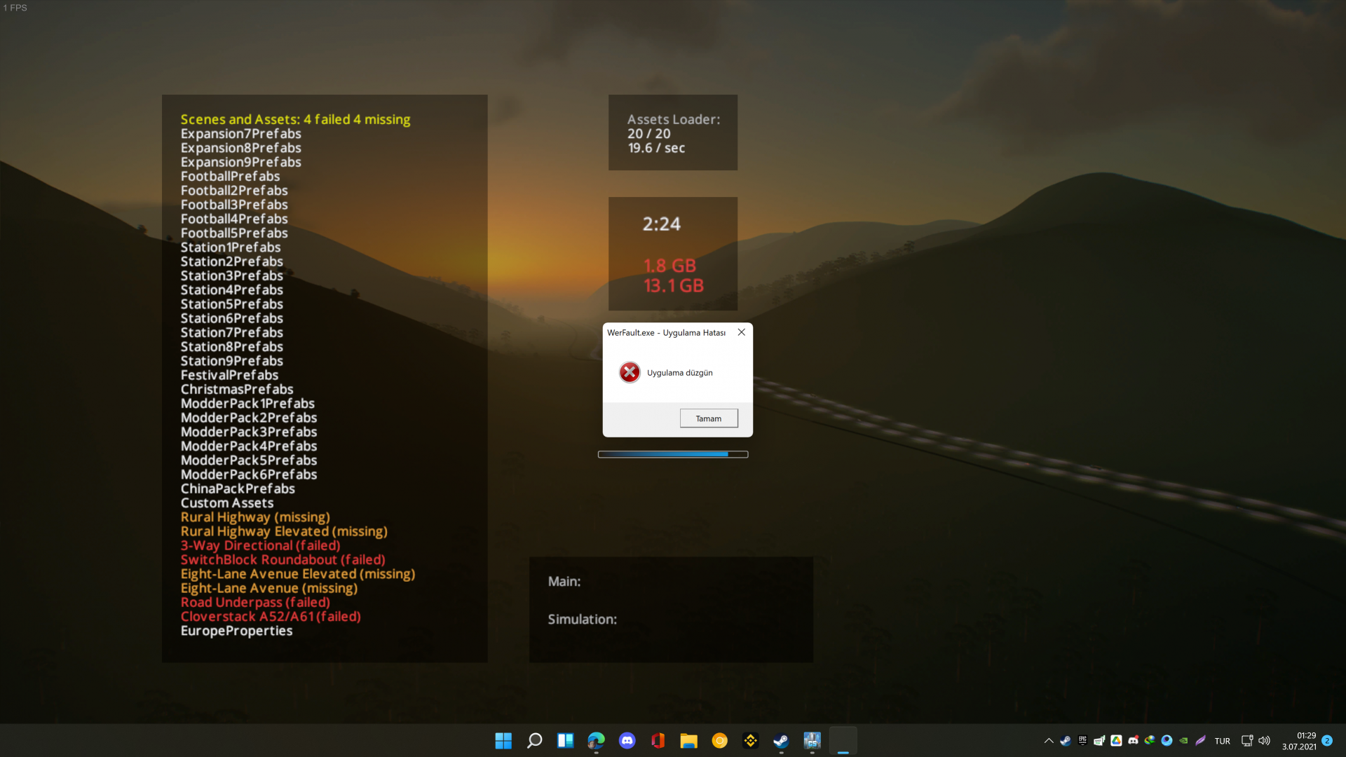Open clock and date flyout
The image size is (1346, 757).
[x=1299, y=741]
